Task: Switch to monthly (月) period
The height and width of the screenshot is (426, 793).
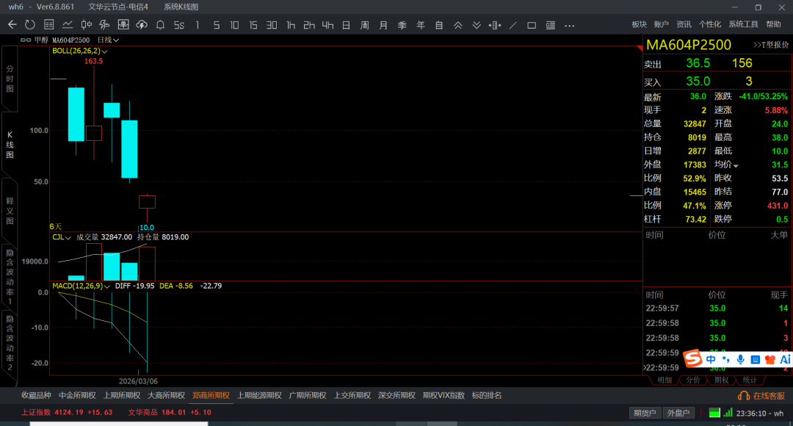Action: click(x=383, y=25)
